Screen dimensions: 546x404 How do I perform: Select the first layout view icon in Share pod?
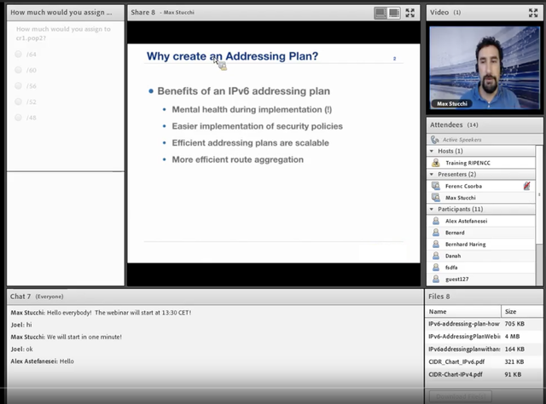380,14
